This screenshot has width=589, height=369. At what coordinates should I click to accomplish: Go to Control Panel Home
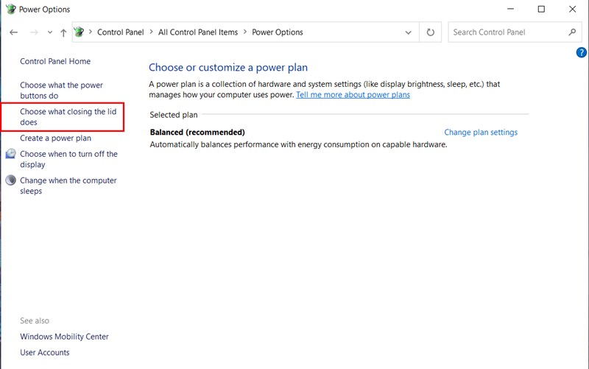(x=55, y=61)
